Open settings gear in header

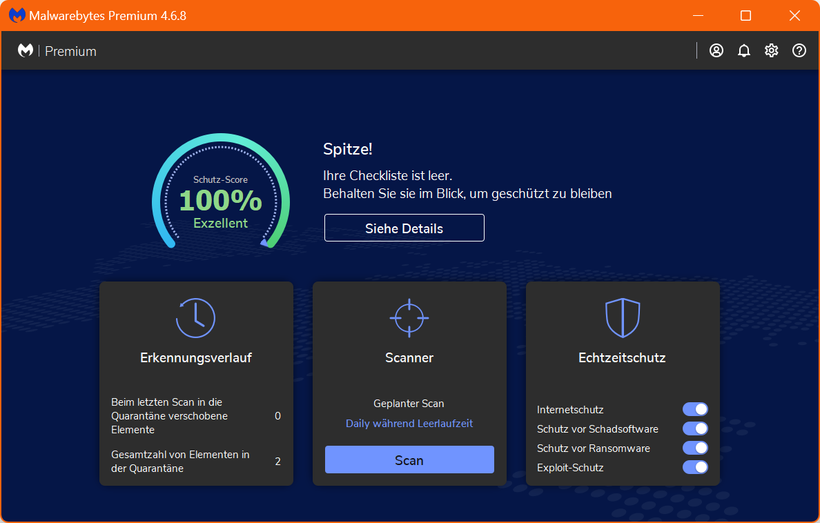pyautogui.click(x=772, y=51)
